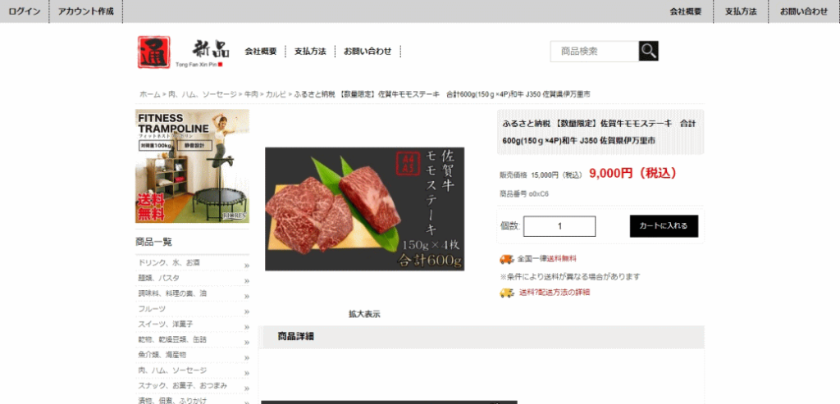Select 会社概要 in the header menu
Image resolution: width=840 pixels, height=404 pixels.
coord(261,52)
